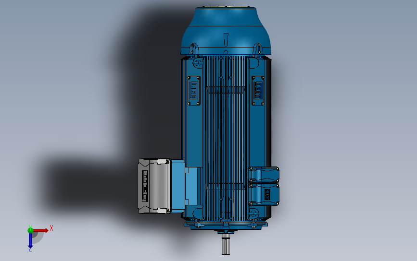Select the right lifting eye on the fan cover

[257, 49]
